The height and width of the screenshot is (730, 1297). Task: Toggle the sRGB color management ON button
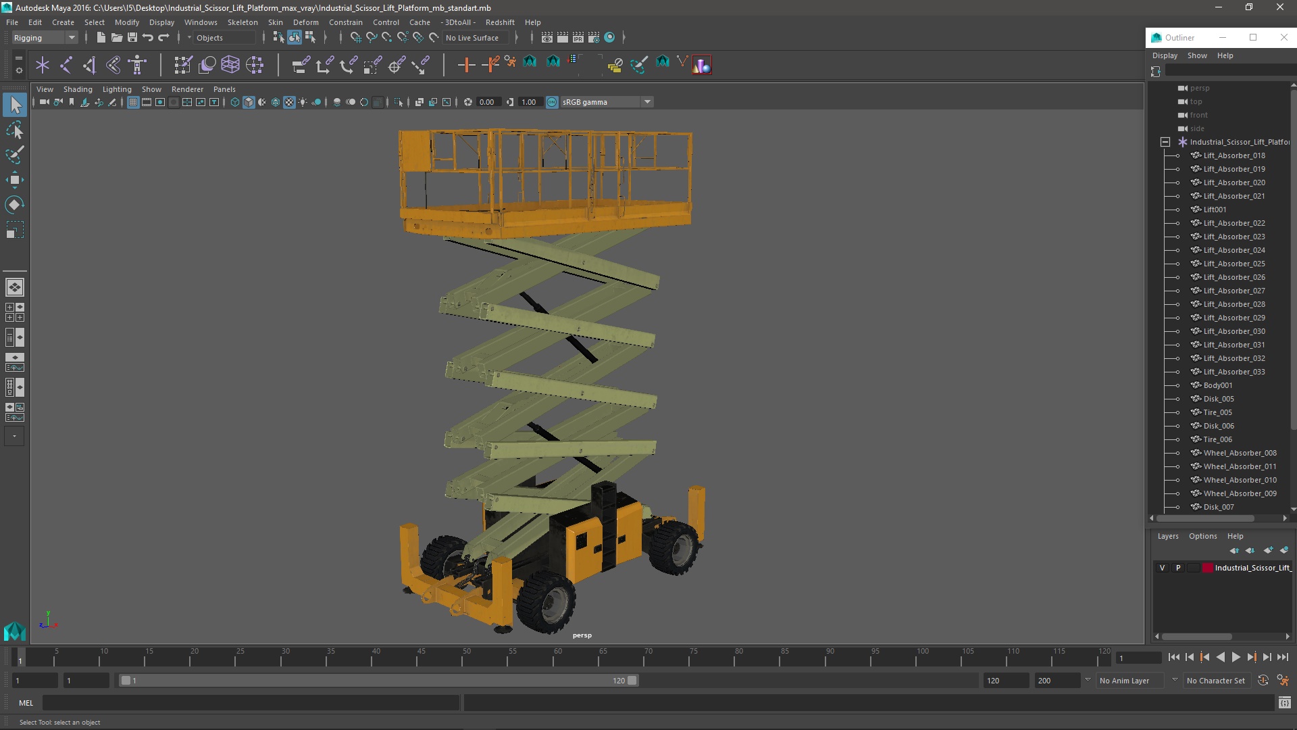[552, 102]
